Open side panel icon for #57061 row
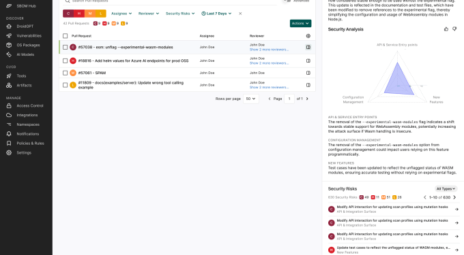464x255 pixels. tap(308, 73)
